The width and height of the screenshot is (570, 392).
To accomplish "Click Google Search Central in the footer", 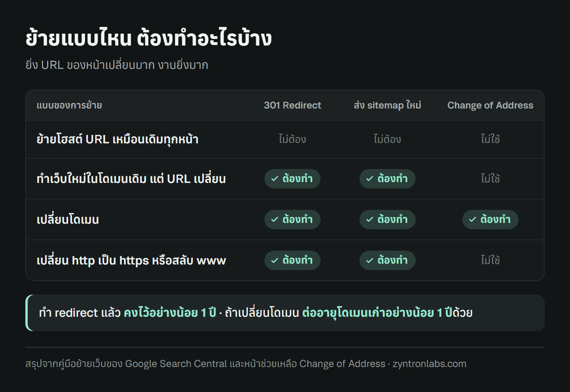I will pos(176,364).
